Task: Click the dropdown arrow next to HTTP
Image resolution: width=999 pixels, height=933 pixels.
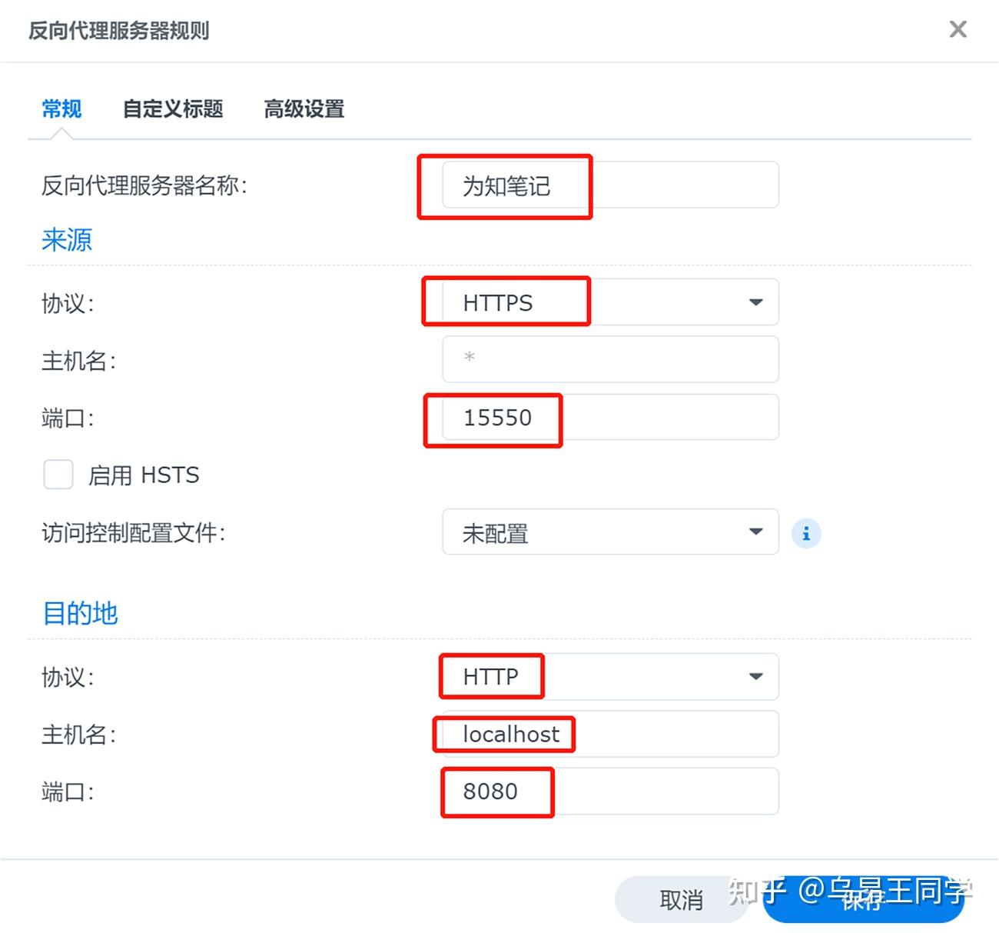Action: pos(756,676)
